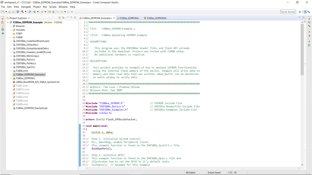Collapse the F280xx_EEPROM_Example project tree
Viewport: 312px width, 175px height.
point(8,22)
